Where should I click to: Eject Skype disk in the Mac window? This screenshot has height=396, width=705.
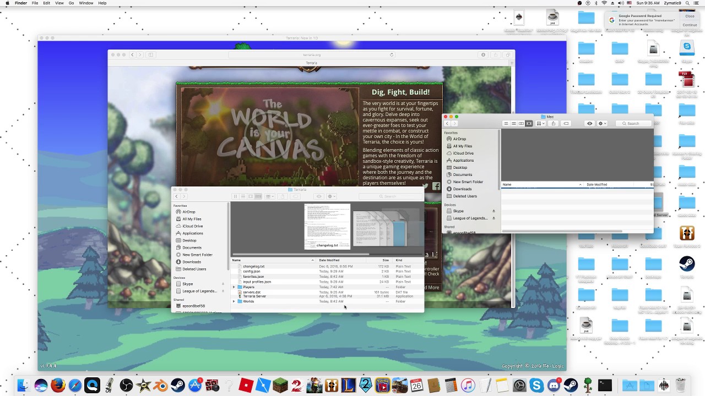click(x=493, y=211)
